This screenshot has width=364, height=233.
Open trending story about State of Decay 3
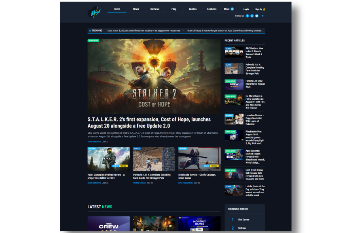[x=225, y=30]
